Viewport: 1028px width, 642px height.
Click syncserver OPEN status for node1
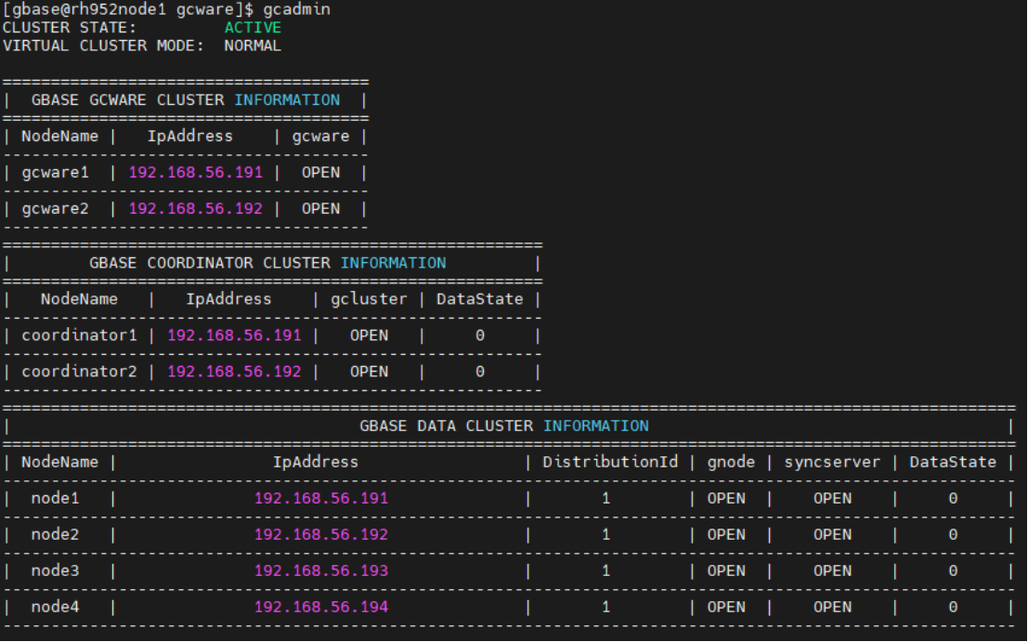[832, 498]
